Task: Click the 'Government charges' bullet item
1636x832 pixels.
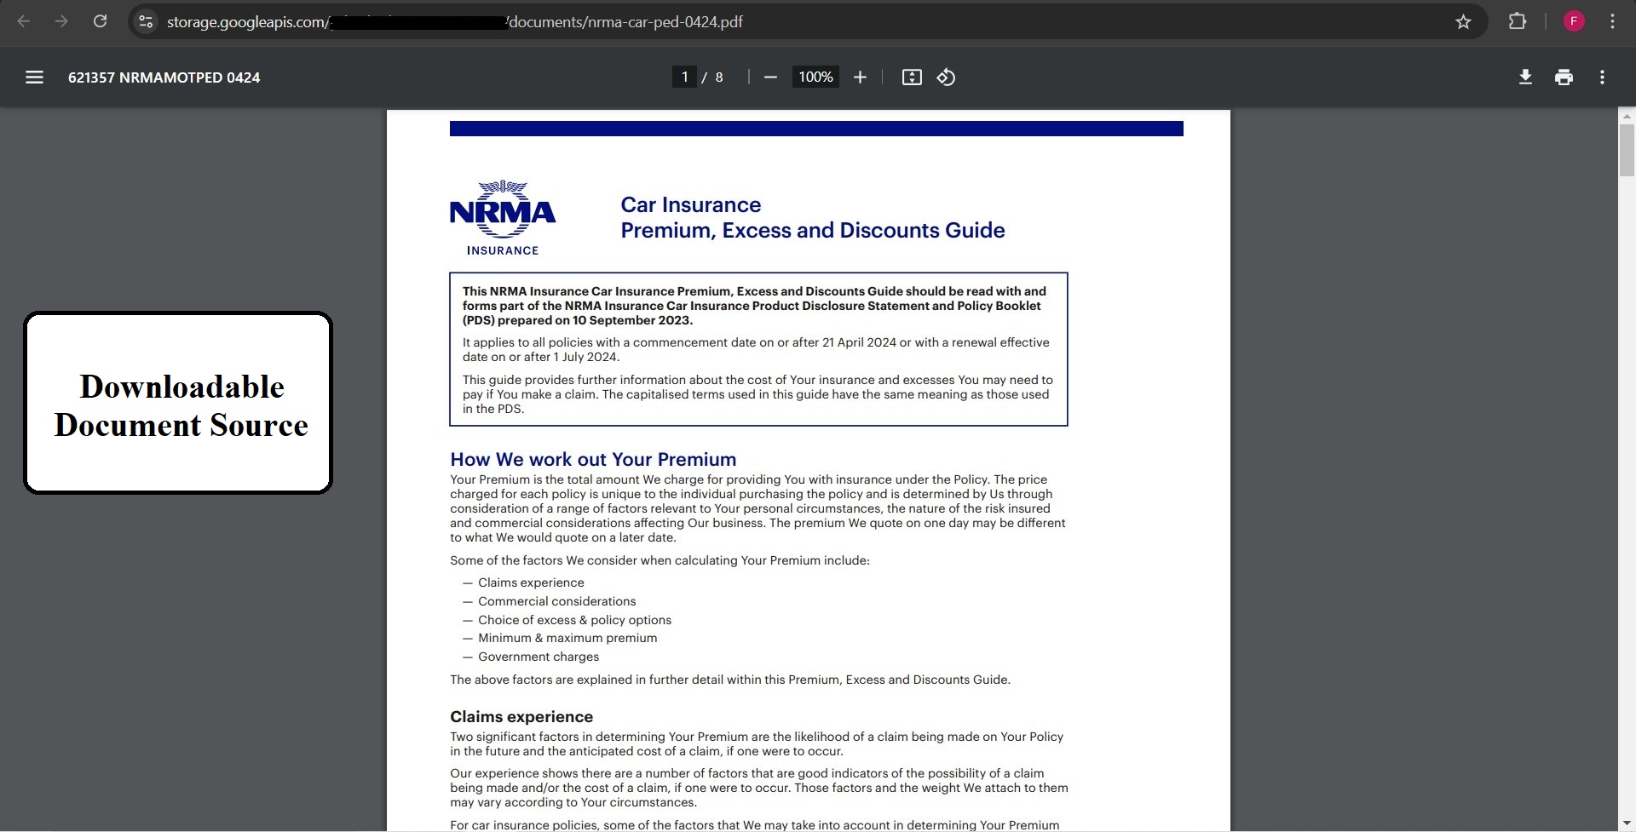Action: pyautogui.click(x=539, y=657)
